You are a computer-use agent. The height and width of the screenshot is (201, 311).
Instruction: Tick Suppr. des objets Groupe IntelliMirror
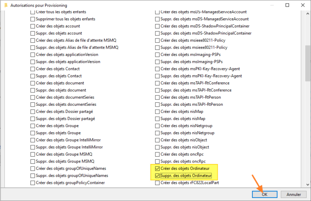(33, 147)
